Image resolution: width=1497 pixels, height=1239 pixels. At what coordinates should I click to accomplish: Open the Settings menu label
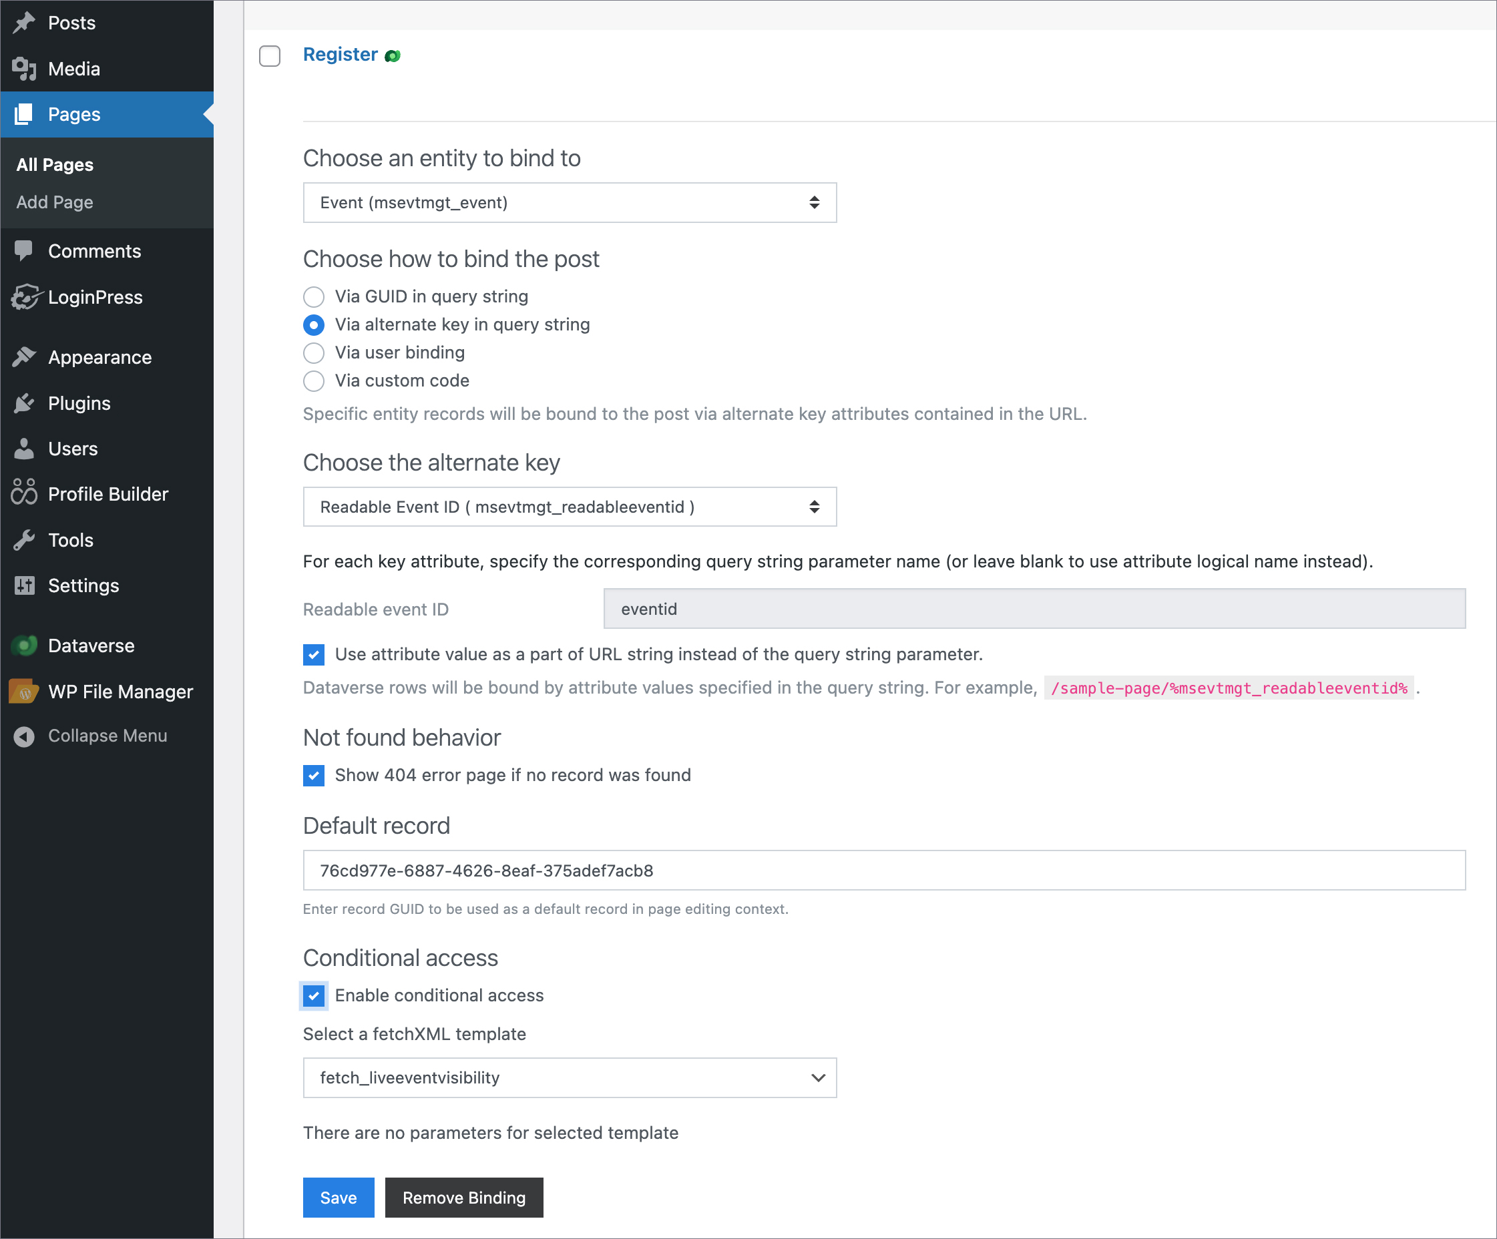point(83,586)
